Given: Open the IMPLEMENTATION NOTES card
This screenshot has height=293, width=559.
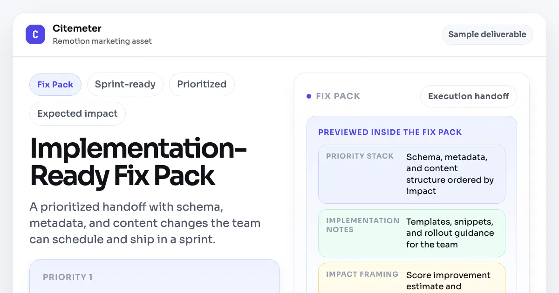Looking at the screenshot, I should pos(412,233).
